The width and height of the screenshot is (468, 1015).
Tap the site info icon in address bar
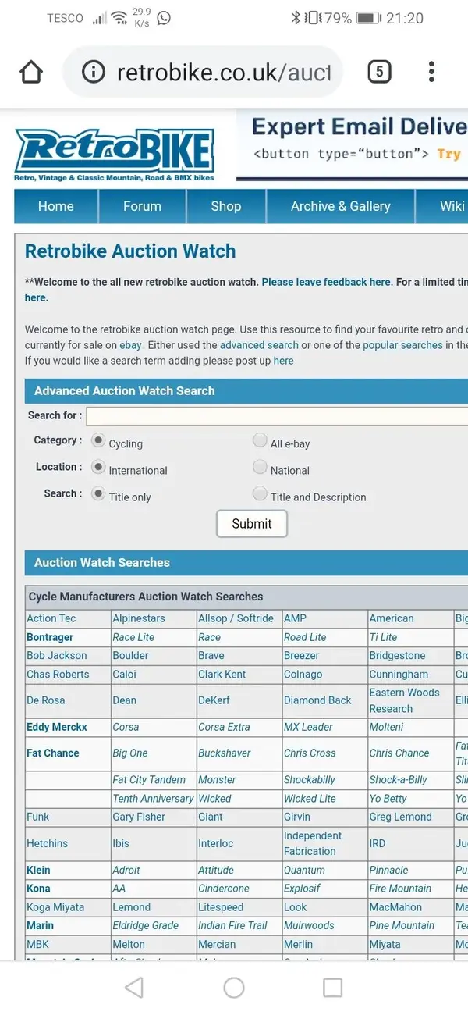point(94,73)
